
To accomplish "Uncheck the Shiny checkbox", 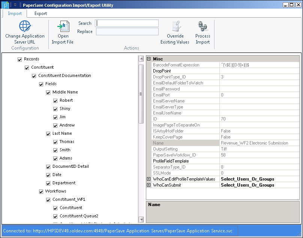I will click(x=55, y=109).
